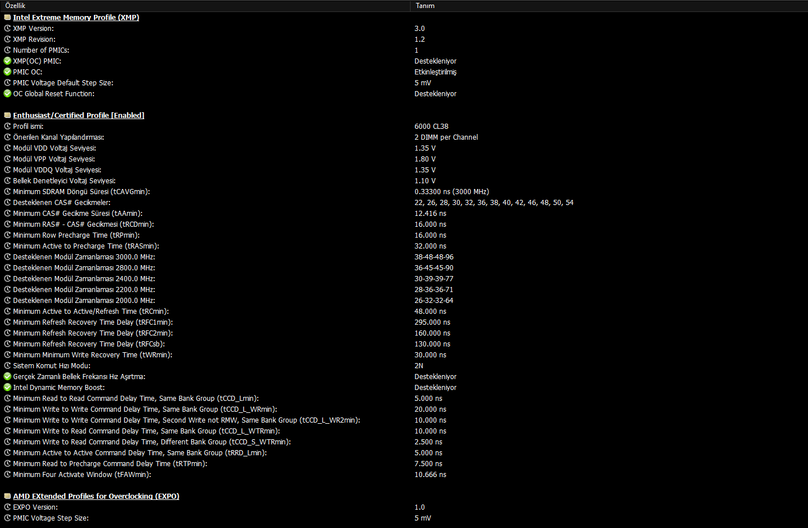Select the tCCD_L_WTRmin row label
Image resolution: width=808 pixels, height=528 pixels.
click(x=147, y=431)
